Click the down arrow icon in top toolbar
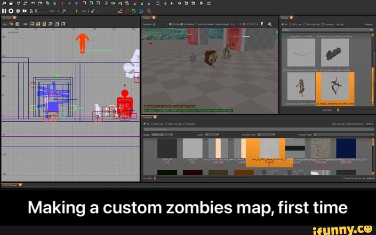The height and width of the screenshot is (235, 376). coord(165,3)
